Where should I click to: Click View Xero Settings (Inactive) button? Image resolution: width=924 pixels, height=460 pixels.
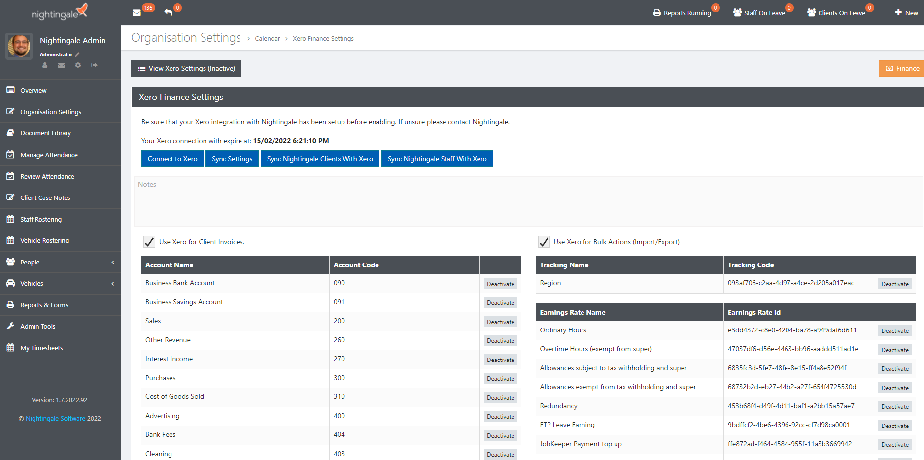point(186,68)
